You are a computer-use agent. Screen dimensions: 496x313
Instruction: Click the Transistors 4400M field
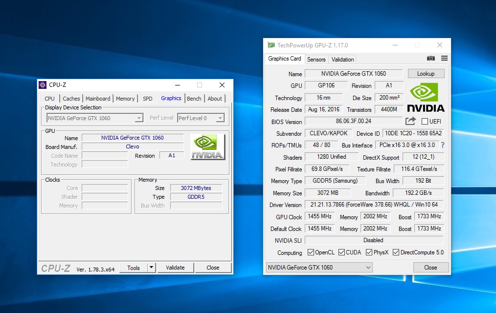[x=389, y=109]
